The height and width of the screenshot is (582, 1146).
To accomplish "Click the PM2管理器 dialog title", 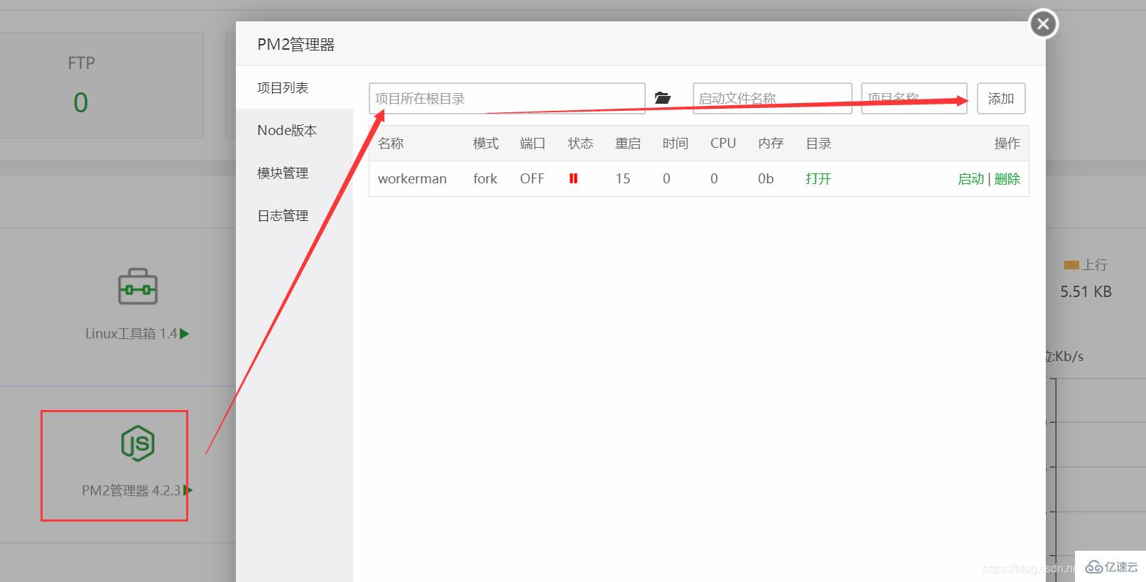I will coord(296,45).
